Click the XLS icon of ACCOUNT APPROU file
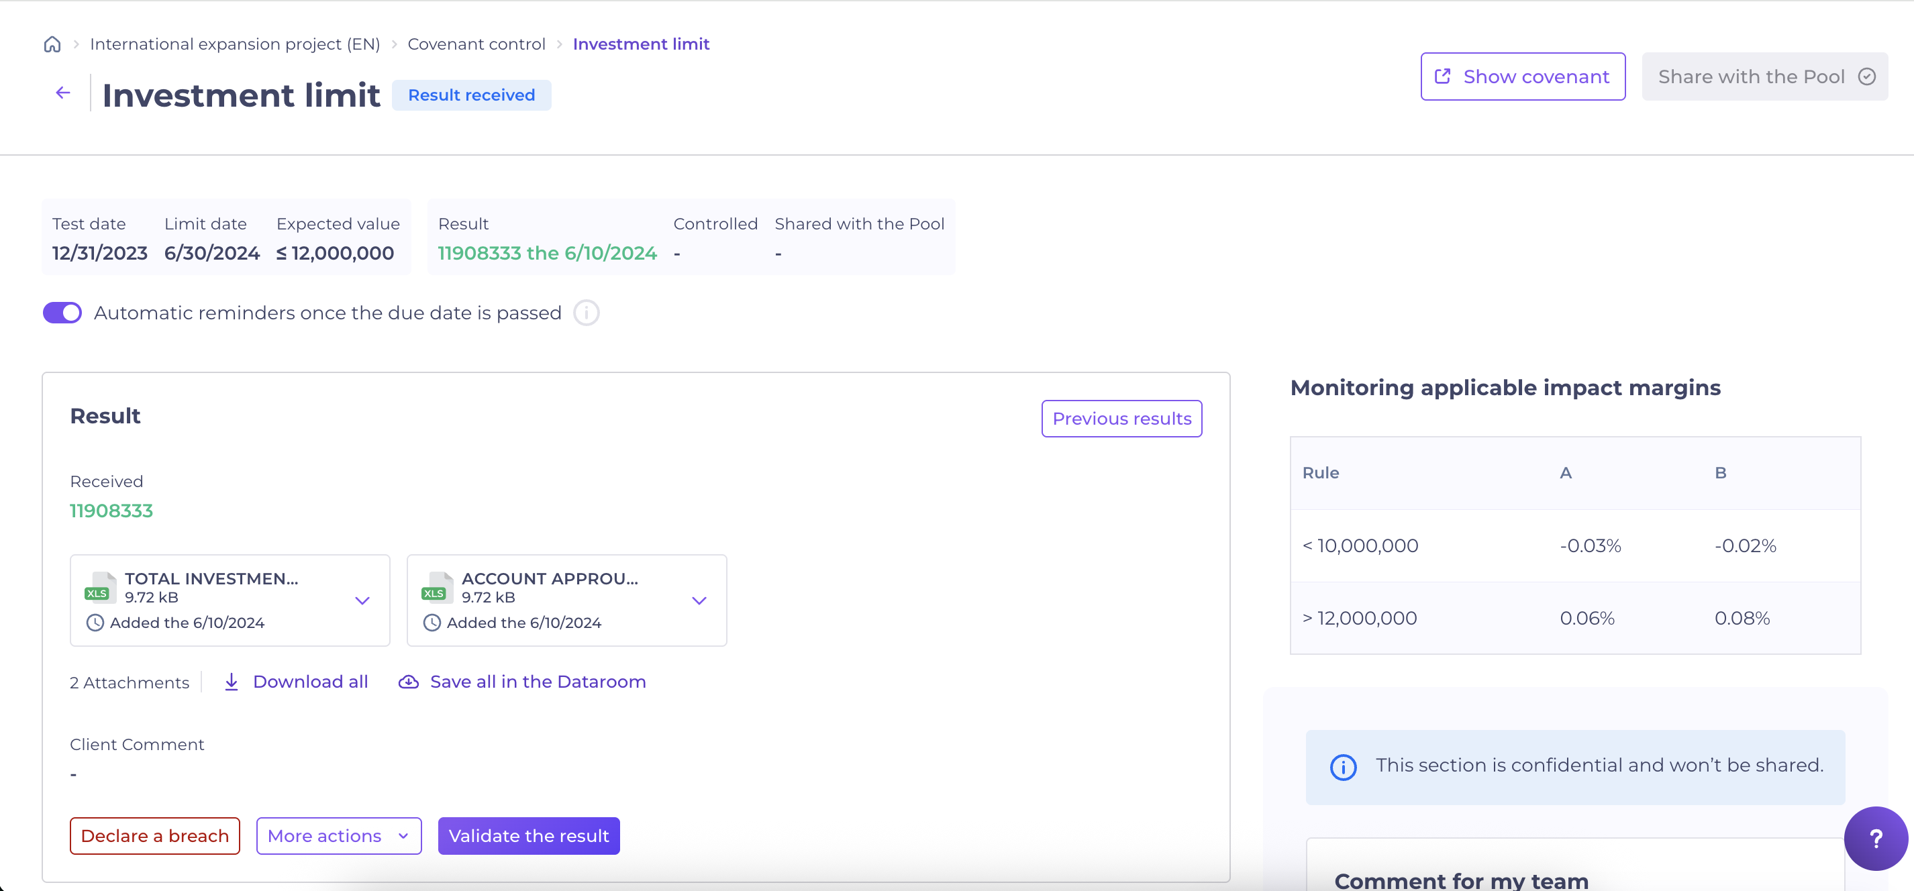The image size is (1914, 891). pyautogui.click(x=437, y=587)
